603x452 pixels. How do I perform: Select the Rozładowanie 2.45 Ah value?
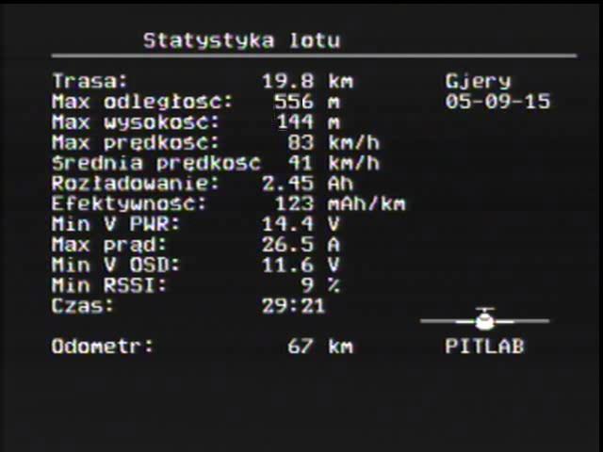(307, 184)
